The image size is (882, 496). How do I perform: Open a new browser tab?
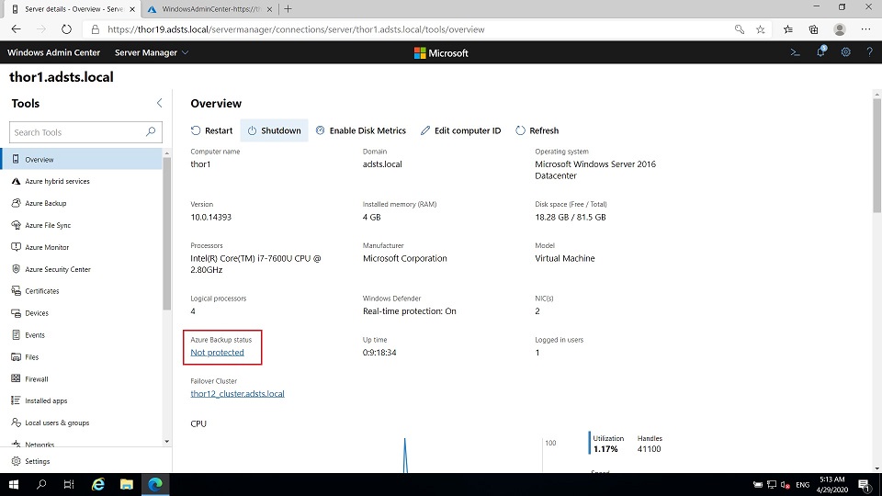point(288,9)
